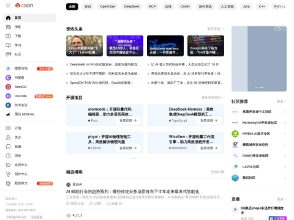294x220 pixels.
Task: Expand 更多 next to 社区推荐
Action: 281,101
